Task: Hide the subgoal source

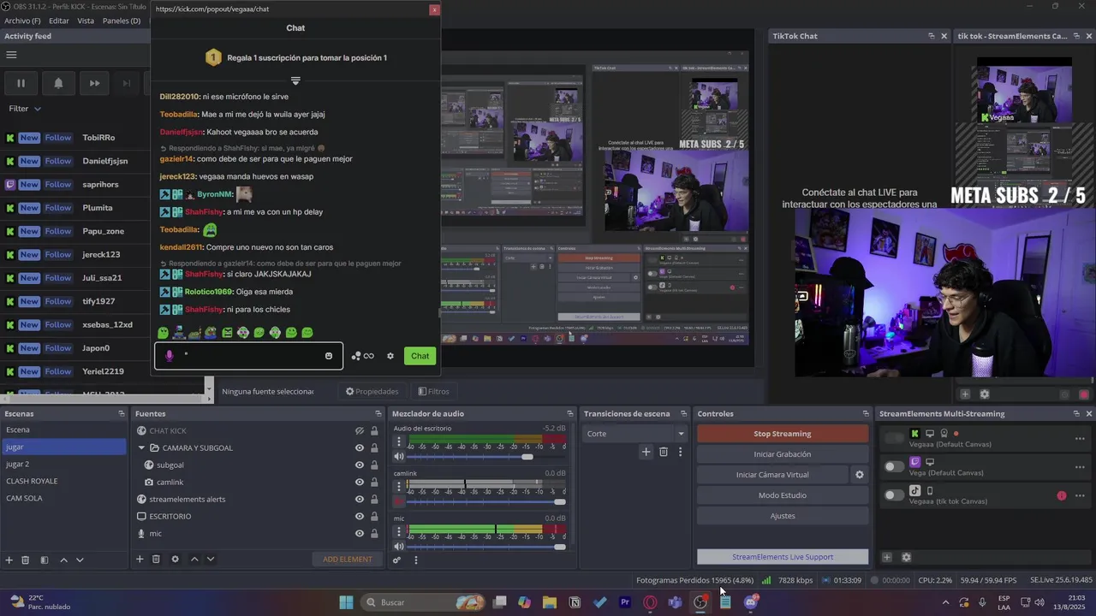Action: pos(360,465)
